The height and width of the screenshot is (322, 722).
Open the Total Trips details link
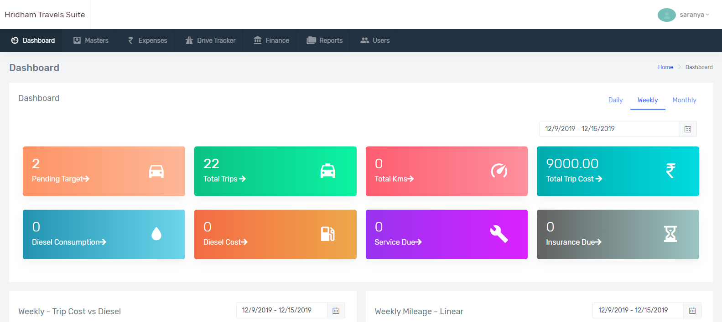point(224,179)
